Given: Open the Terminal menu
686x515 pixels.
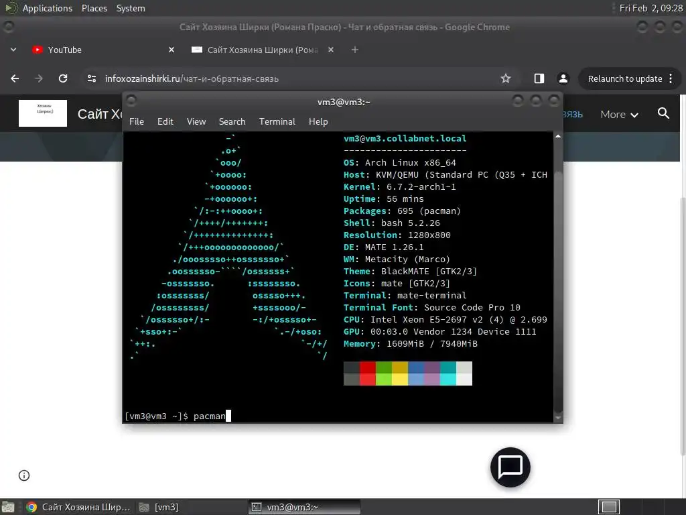Looking at the screenshot, I should (x=277, y=121).
